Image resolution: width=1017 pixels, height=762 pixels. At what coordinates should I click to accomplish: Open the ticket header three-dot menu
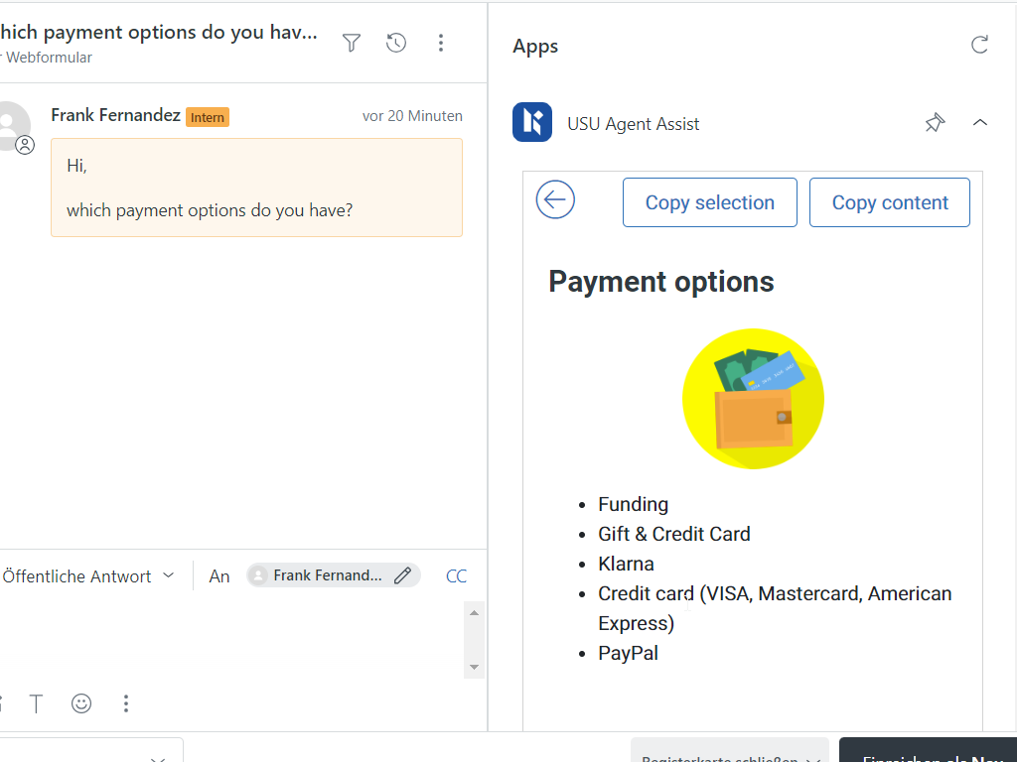pyautogui.click(x=441, y=43)
